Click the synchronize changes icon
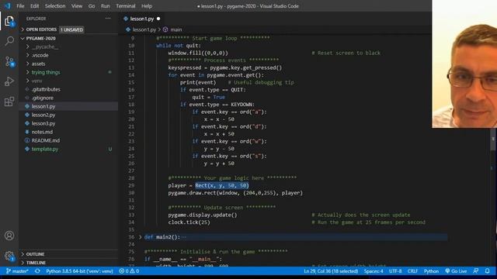 [37, 271]
